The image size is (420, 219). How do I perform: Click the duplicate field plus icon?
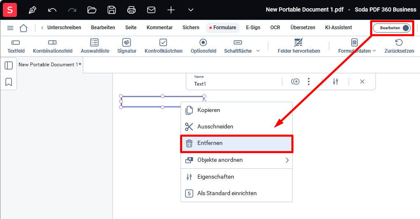tap(295, 82)
